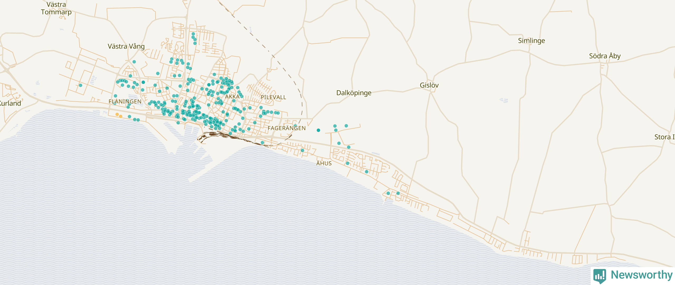
Task: Select the Simlinge map label
Action: [531, 41]
